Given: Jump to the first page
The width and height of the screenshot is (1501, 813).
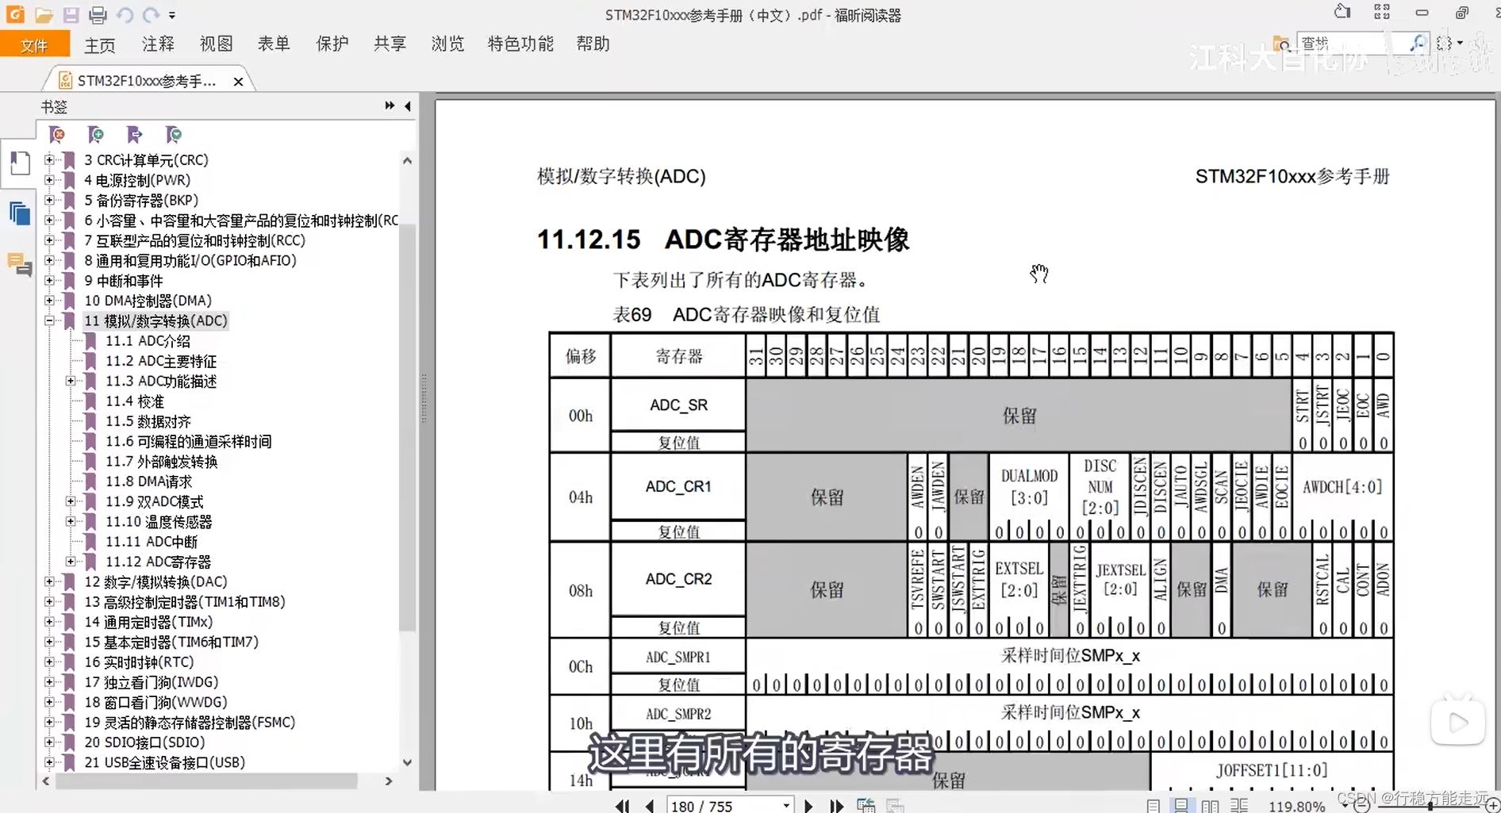Looking at the screenshot, I should coord(623,806).
